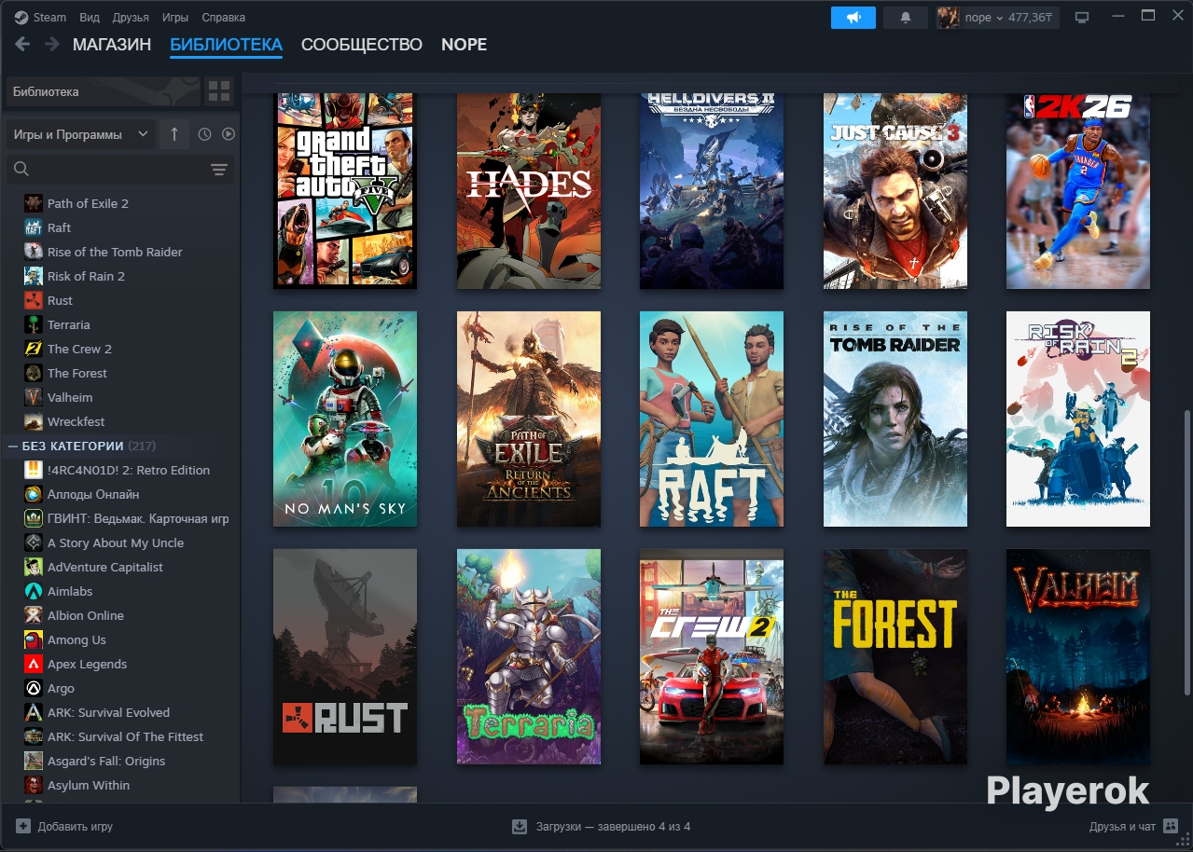Click the sort ascending arrow button
This screenshot has height=852, width=1193.
(x=174, y=134)
